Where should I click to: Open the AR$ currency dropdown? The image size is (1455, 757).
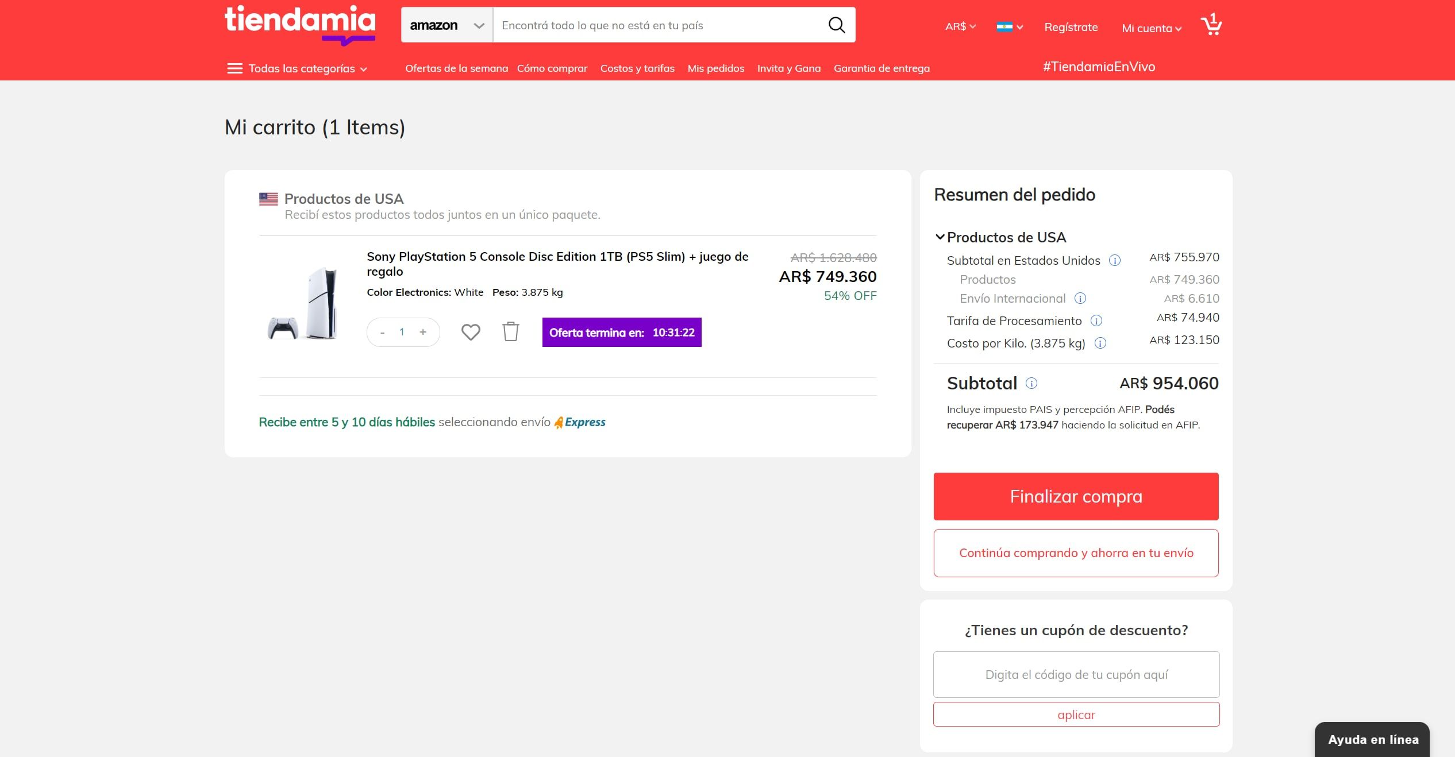(959, 26)
